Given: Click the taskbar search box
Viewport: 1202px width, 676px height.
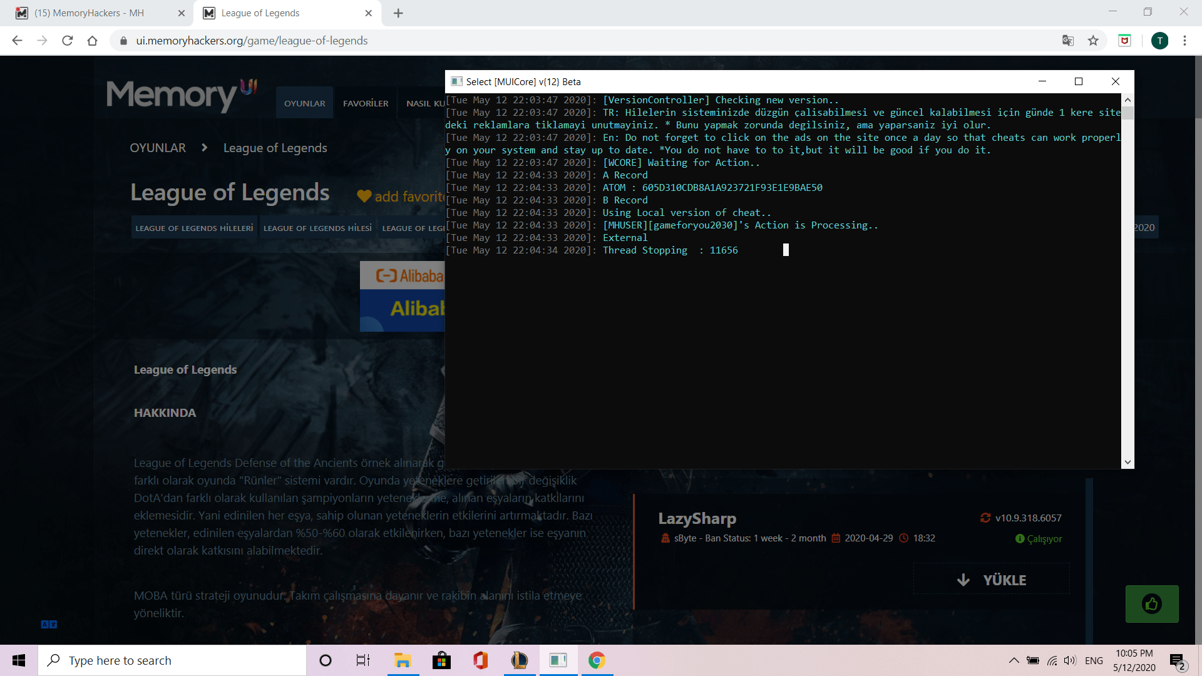Looking at the screenshot, I should coord(172,660).
